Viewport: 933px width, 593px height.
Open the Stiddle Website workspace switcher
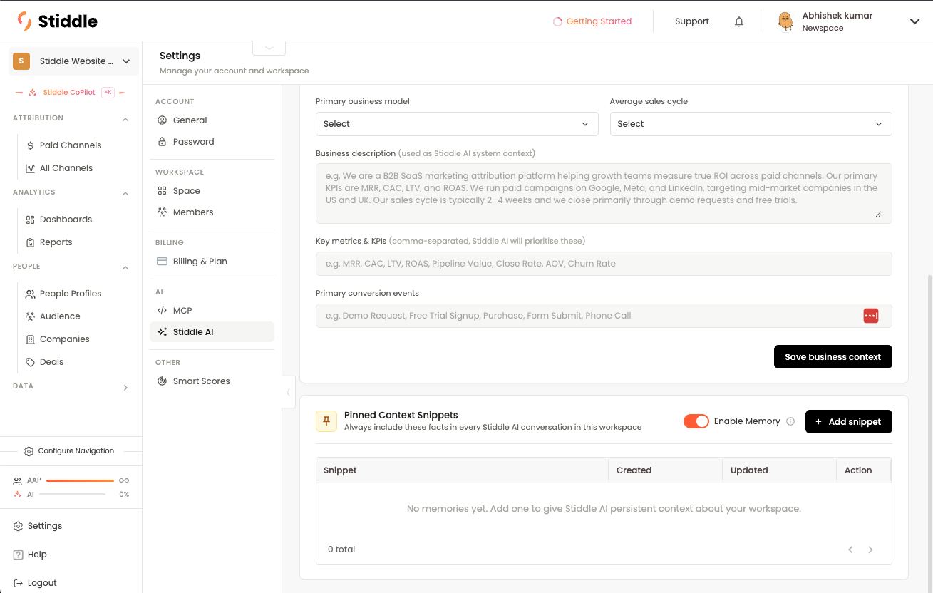(72, 61)
